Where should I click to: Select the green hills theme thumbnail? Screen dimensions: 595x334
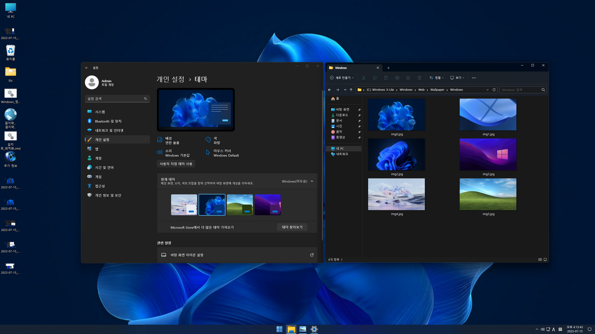click(240, 205)
